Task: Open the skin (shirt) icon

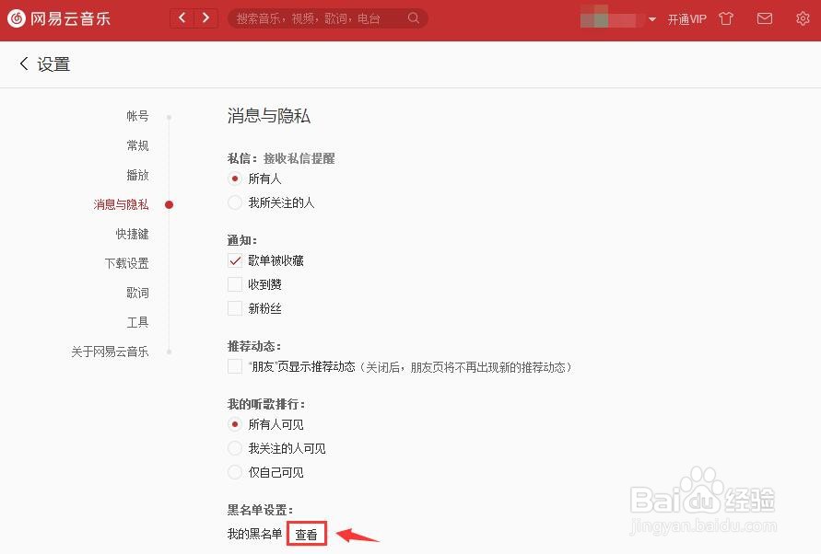Action: coord(726,18)
